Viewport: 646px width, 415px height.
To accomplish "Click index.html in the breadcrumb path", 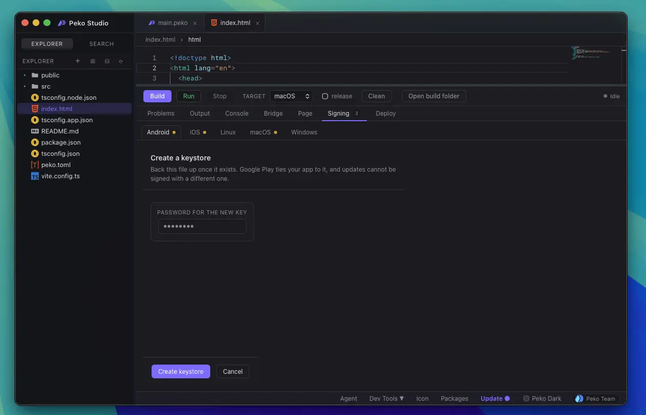I will click(160, 40).
